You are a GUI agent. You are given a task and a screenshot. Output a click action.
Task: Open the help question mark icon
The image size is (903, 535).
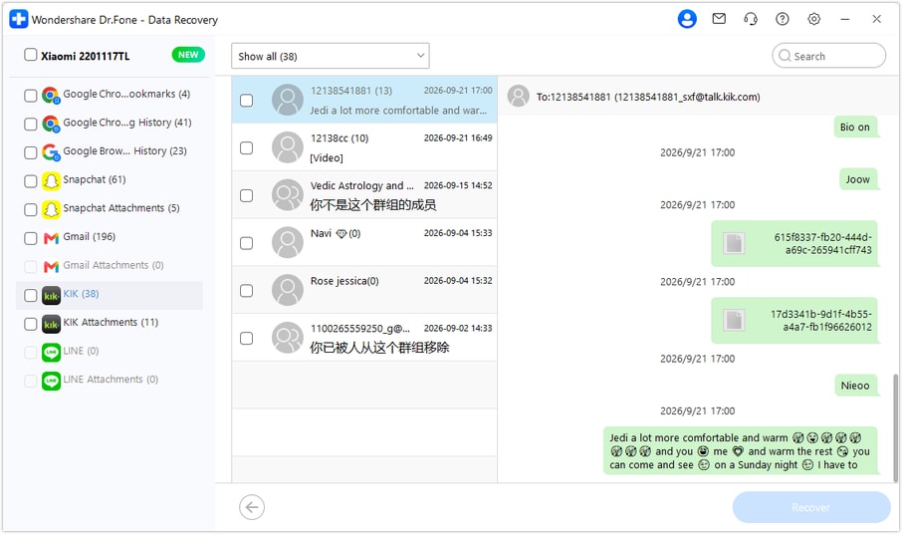[783, 19]
